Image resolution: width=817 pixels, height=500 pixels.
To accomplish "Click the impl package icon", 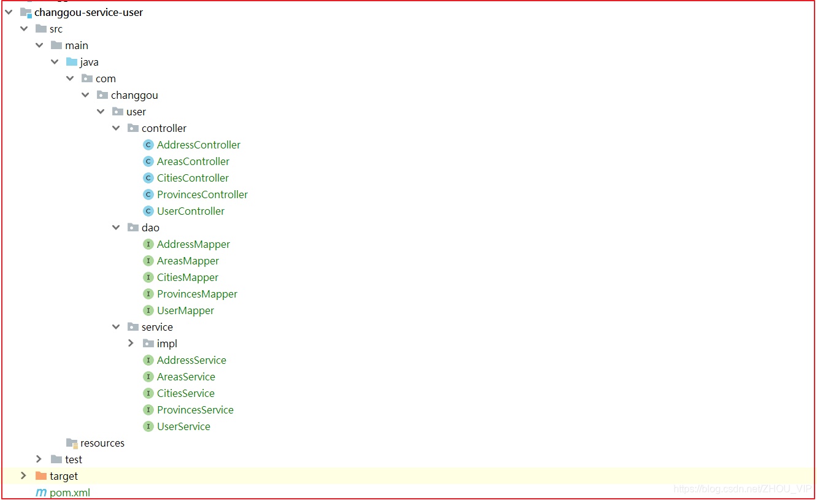I will click(x=148, y=344).
